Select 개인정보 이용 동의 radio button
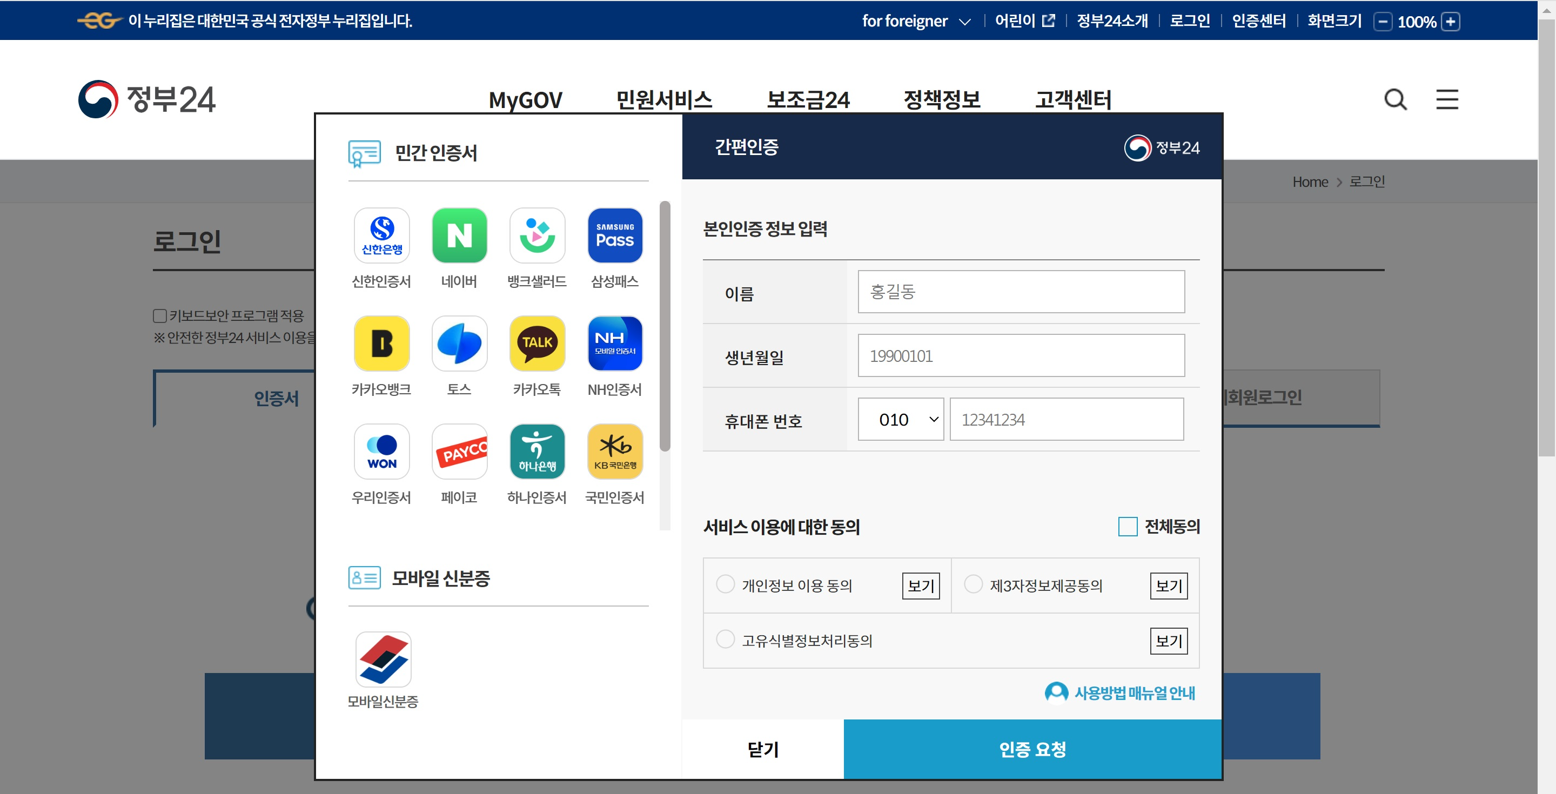Image resolution: width=1556 pixels, height=794 pixels. point(725,584)
